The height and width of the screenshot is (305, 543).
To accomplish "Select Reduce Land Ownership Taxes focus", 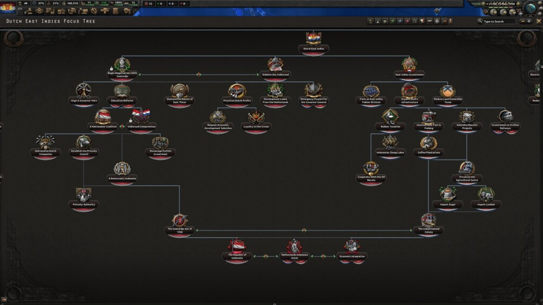I will pyautogui.click(x=448, y=94).
